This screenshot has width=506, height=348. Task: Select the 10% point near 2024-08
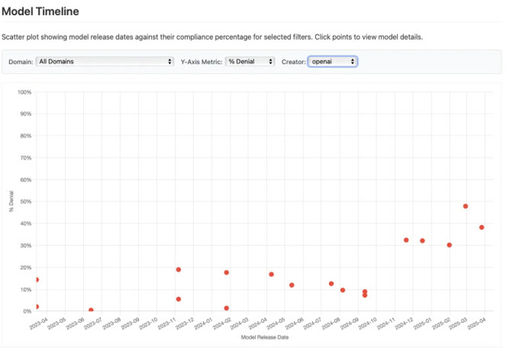click(343, 290)
